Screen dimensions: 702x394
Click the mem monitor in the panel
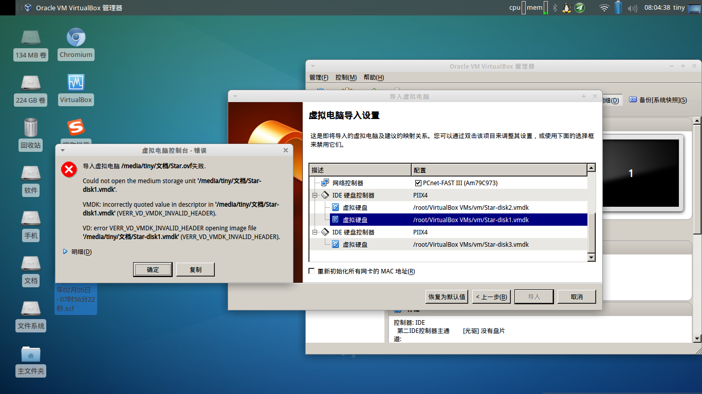click(537, 8)
